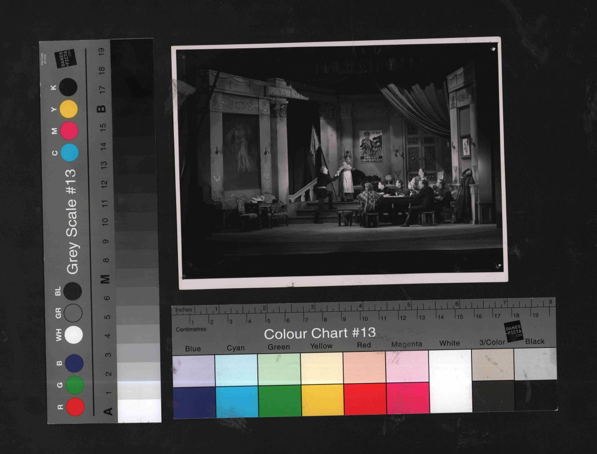The image size is (597, 454).
Task: Pick the magenta circle labeled M
Action: (x=69, y=131)
